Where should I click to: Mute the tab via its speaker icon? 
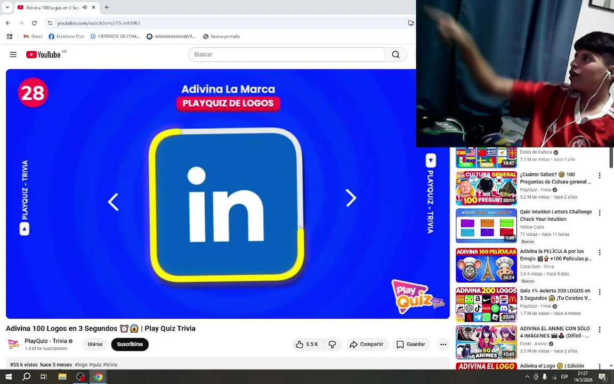pos(85,7)
